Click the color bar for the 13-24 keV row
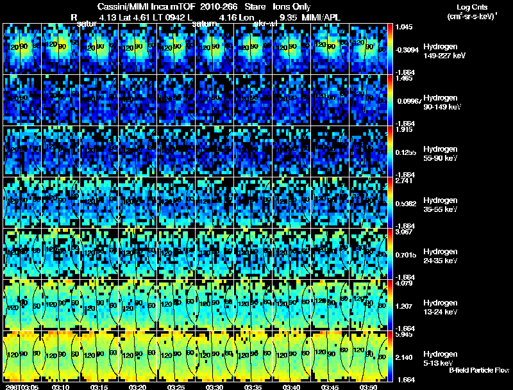513x390 pixels. click(x=390, y=305)
